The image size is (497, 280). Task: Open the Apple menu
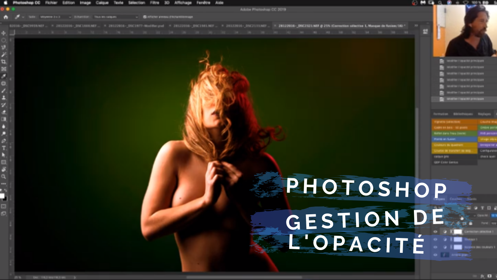tap(5, 3)
